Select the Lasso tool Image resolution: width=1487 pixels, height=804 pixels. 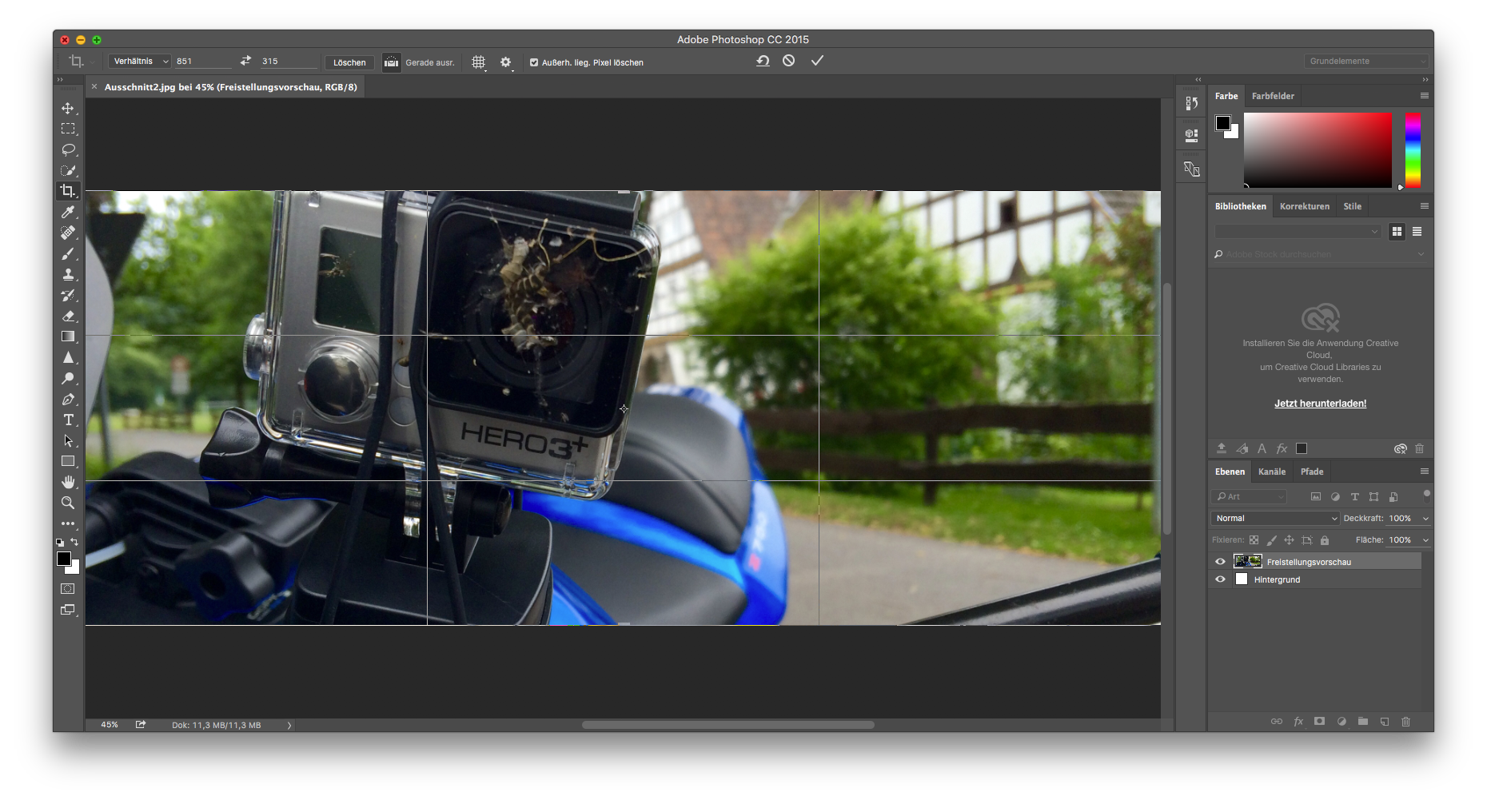click(x=68, y=149)
